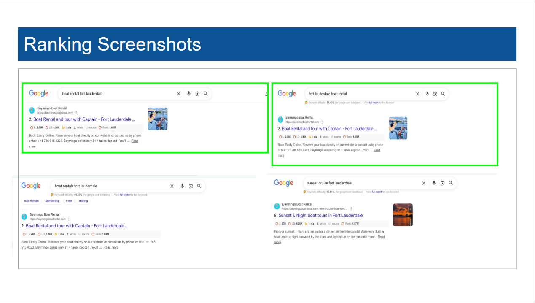535x303 pixels.
Task: Open three-dot menu beside night-cruise-boat-rent URL
Action: [x=351, y=208]
